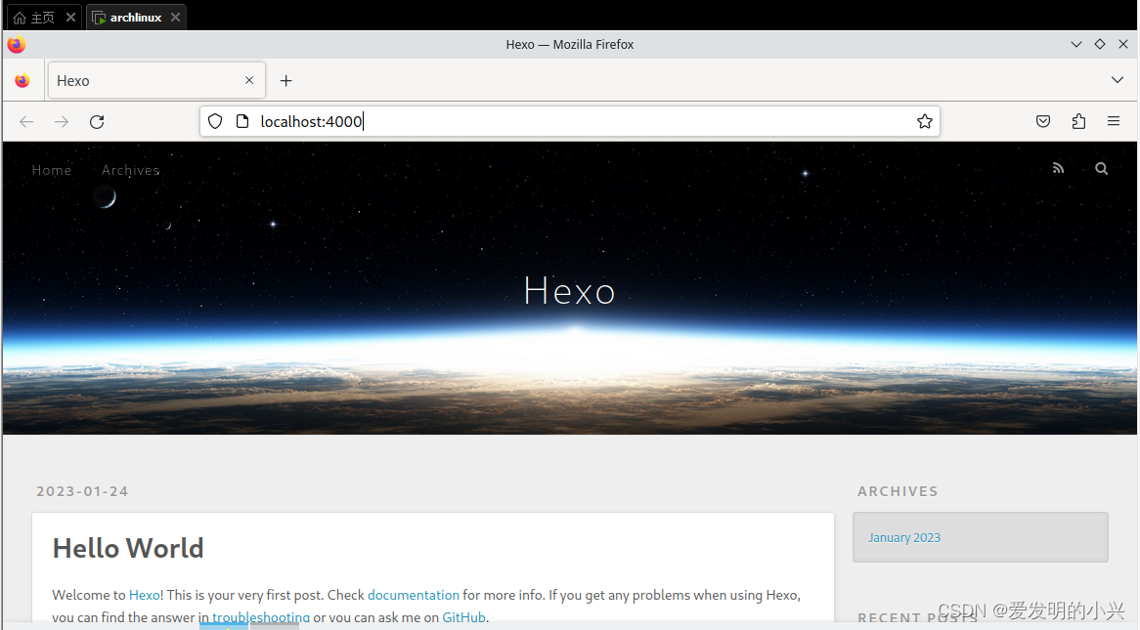
Task: Reload the current page
Action: point(97,121)
